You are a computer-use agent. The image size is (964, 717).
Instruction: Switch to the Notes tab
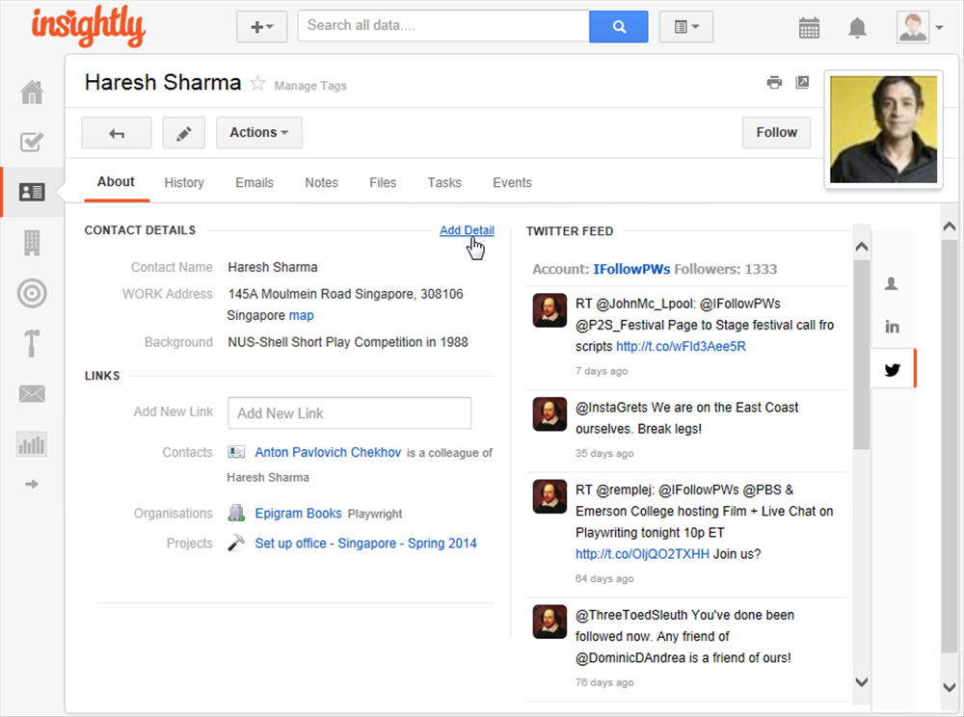321,182
